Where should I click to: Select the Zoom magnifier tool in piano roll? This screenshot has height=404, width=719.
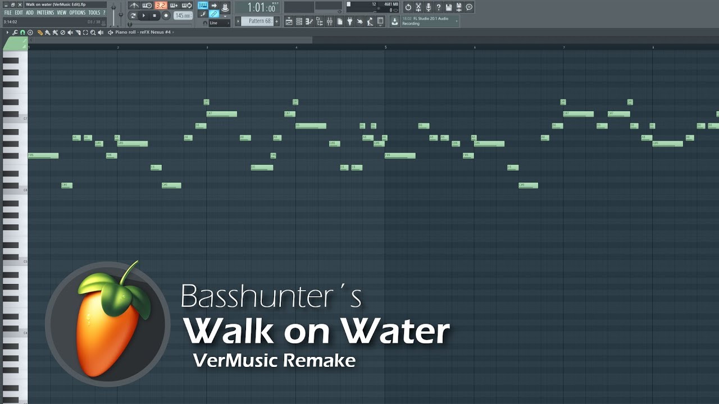93,33
